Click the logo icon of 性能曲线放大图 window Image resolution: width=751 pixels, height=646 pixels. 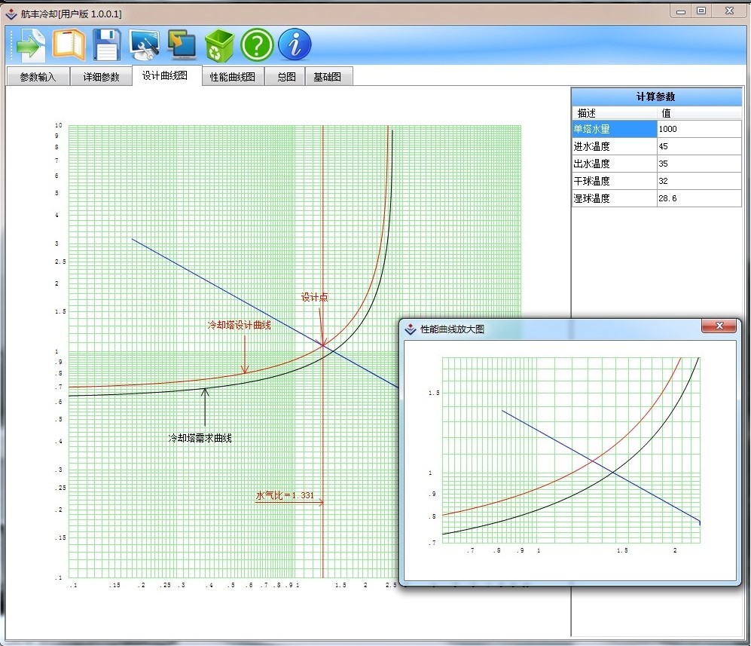411,329
